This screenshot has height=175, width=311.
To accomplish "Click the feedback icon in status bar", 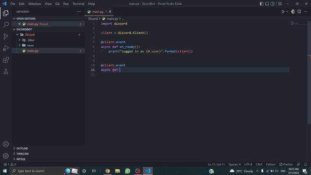I will pos(298,164).
